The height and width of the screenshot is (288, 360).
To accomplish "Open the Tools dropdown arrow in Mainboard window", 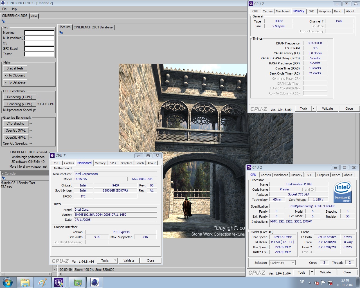I will tap(115, 260).
